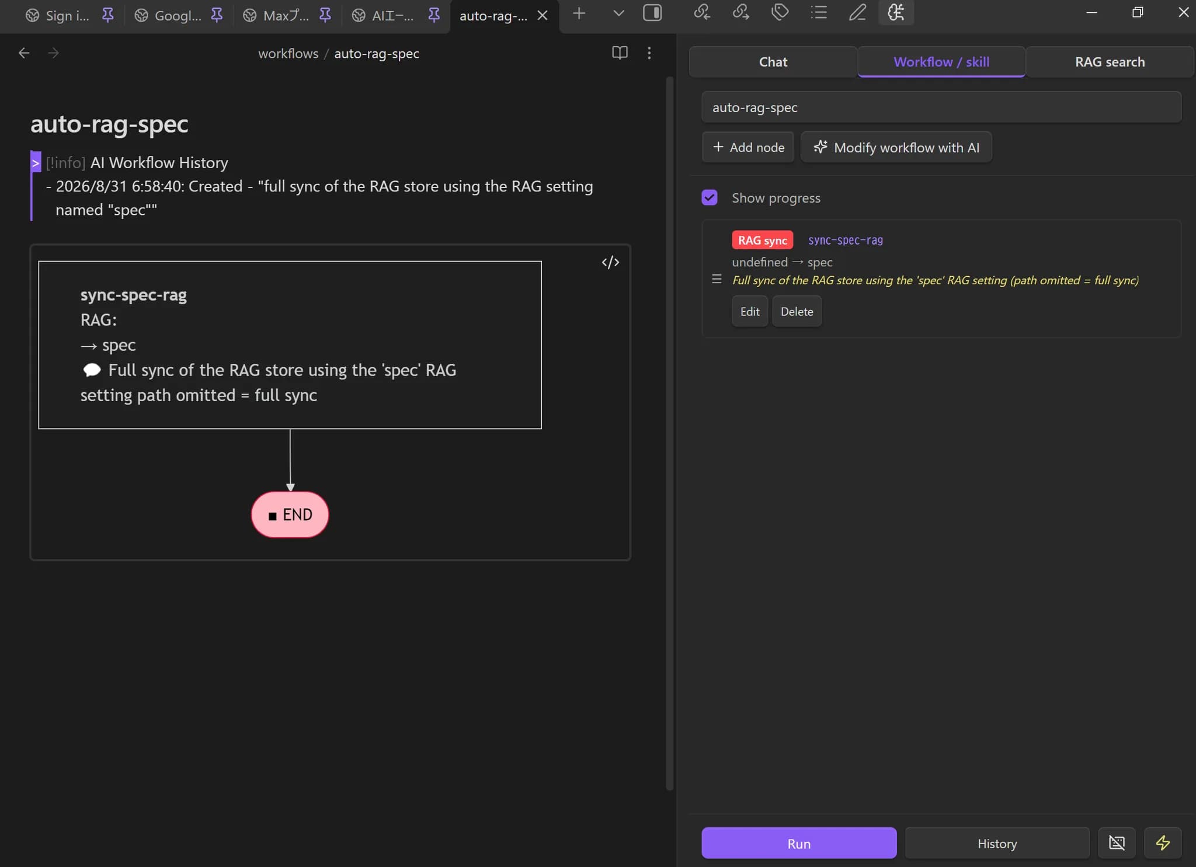This screenshot has height=867, width=1196.
Task: Click the auto-rag-spec breadcrumb
Action: (377, 54)
